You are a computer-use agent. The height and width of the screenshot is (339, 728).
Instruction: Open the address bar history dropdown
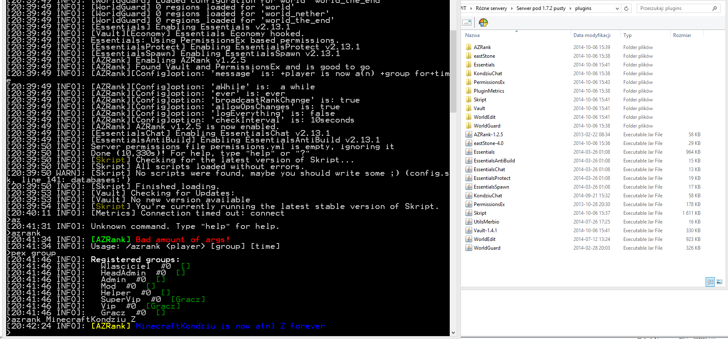pos(617,8)
